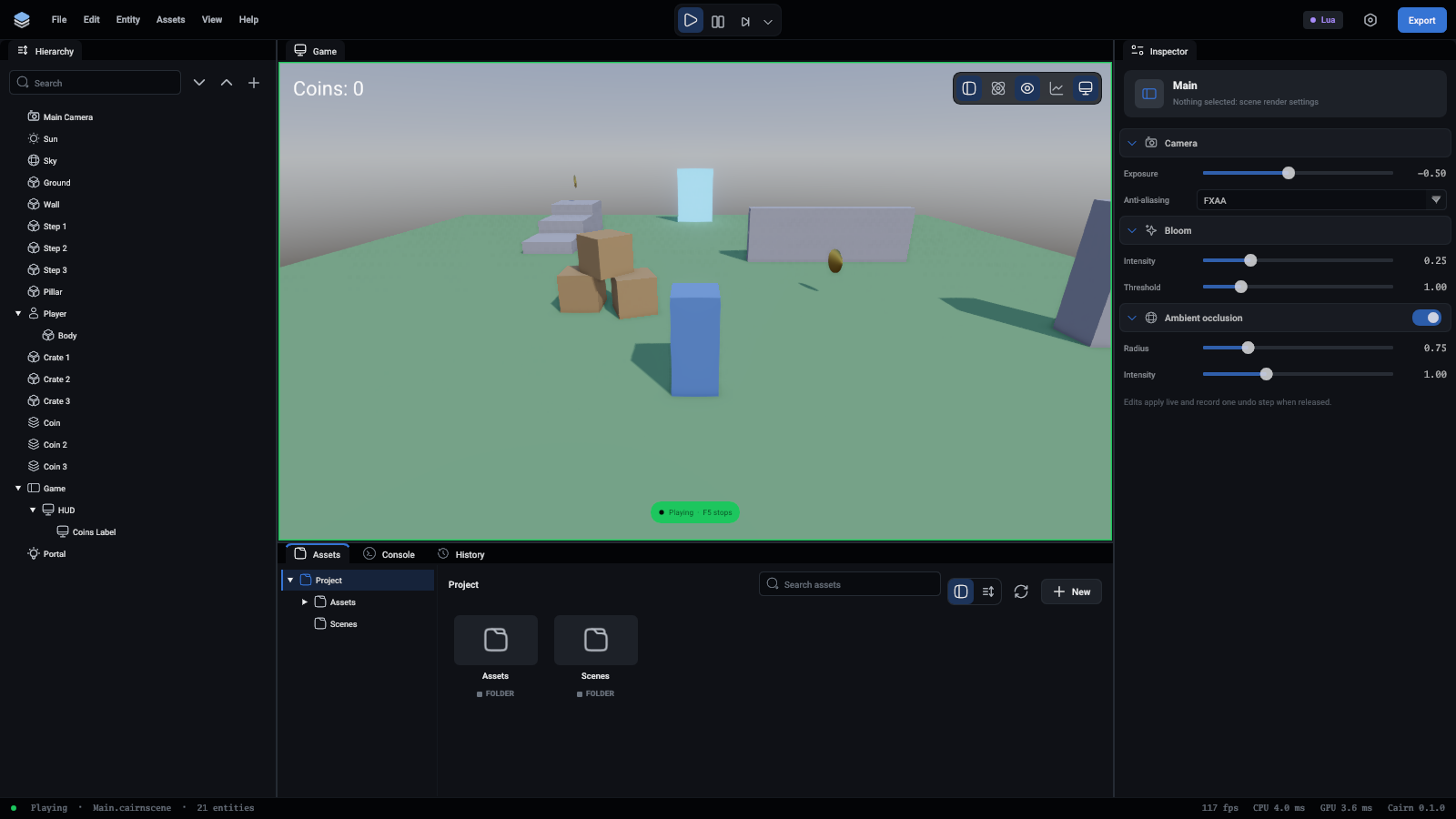This screenshot has width=1456, height=819.
Task: Click the play button in the top toolbar
Action: click(691, 20)
